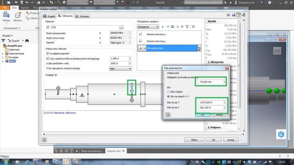
Task: Switch to the Zespół1.iam document tab
Action: point(115,151)
